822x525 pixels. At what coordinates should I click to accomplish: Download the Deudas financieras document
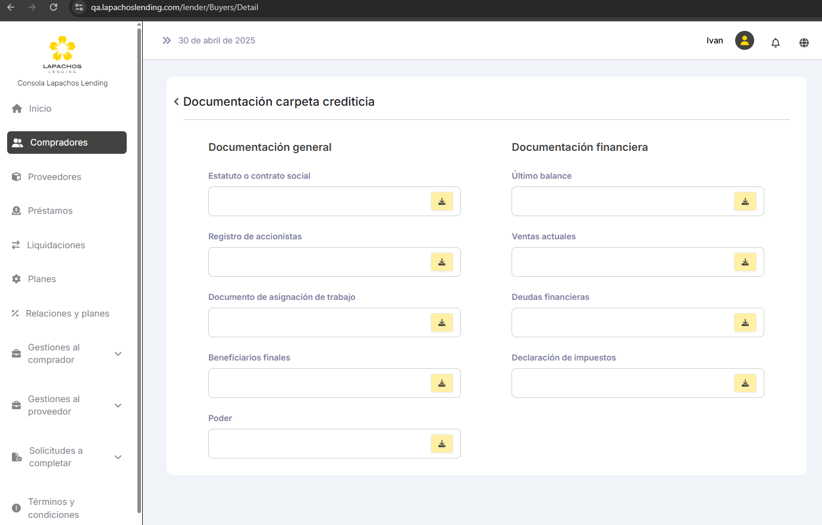(x=745, y=322)
